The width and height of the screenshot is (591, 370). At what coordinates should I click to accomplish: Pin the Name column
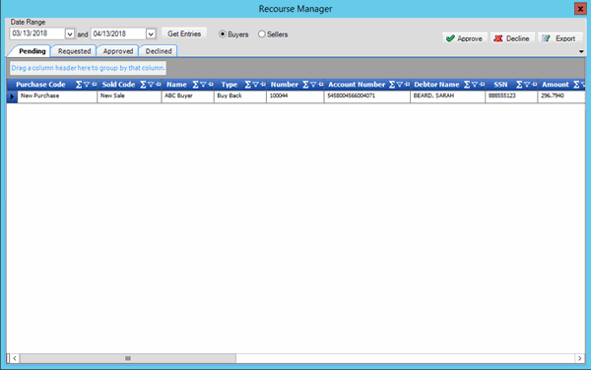coord(211,85)
